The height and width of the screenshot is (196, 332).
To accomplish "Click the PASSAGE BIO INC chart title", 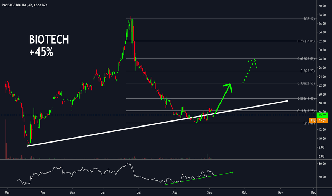I will [x=25, y=5].
